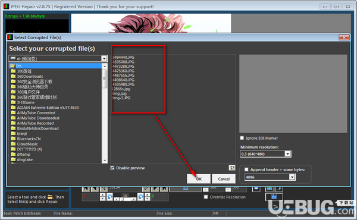The height and width of the screenshot is (220, 357).
Task: Uncheck the Disable preview checkbox
Action: pyautogui.click(x=112, y=168)
